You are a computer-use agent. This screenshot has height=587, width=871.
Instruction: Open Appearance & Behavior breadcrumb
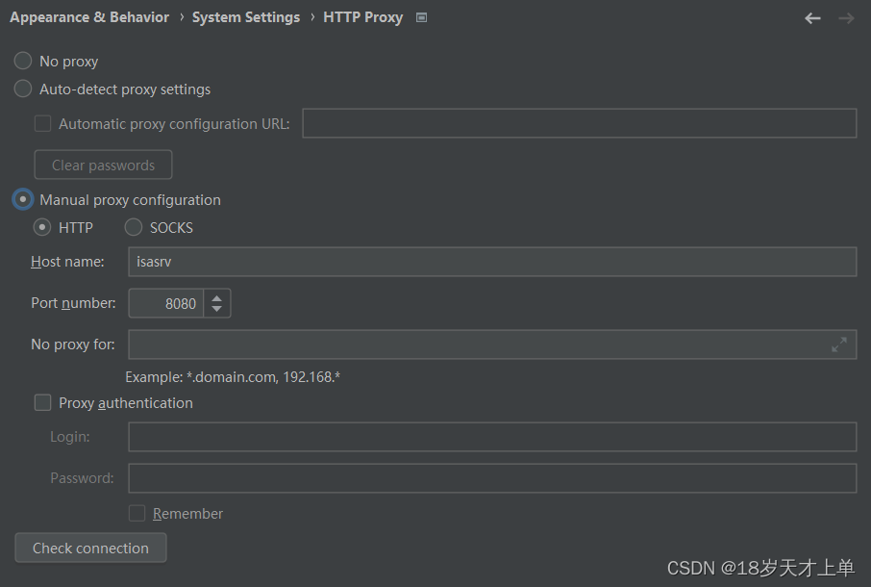[x=89, y=17]
